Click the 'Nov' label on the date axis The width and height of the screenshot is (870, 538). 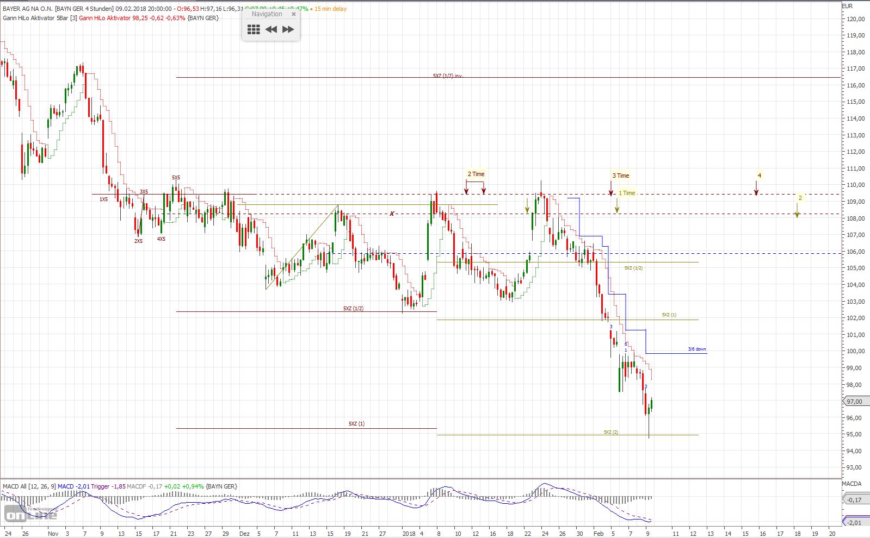[53, 534]
